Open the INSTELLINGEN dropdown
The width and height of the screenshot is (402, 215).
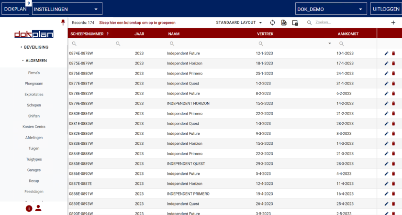click(67, 9)
